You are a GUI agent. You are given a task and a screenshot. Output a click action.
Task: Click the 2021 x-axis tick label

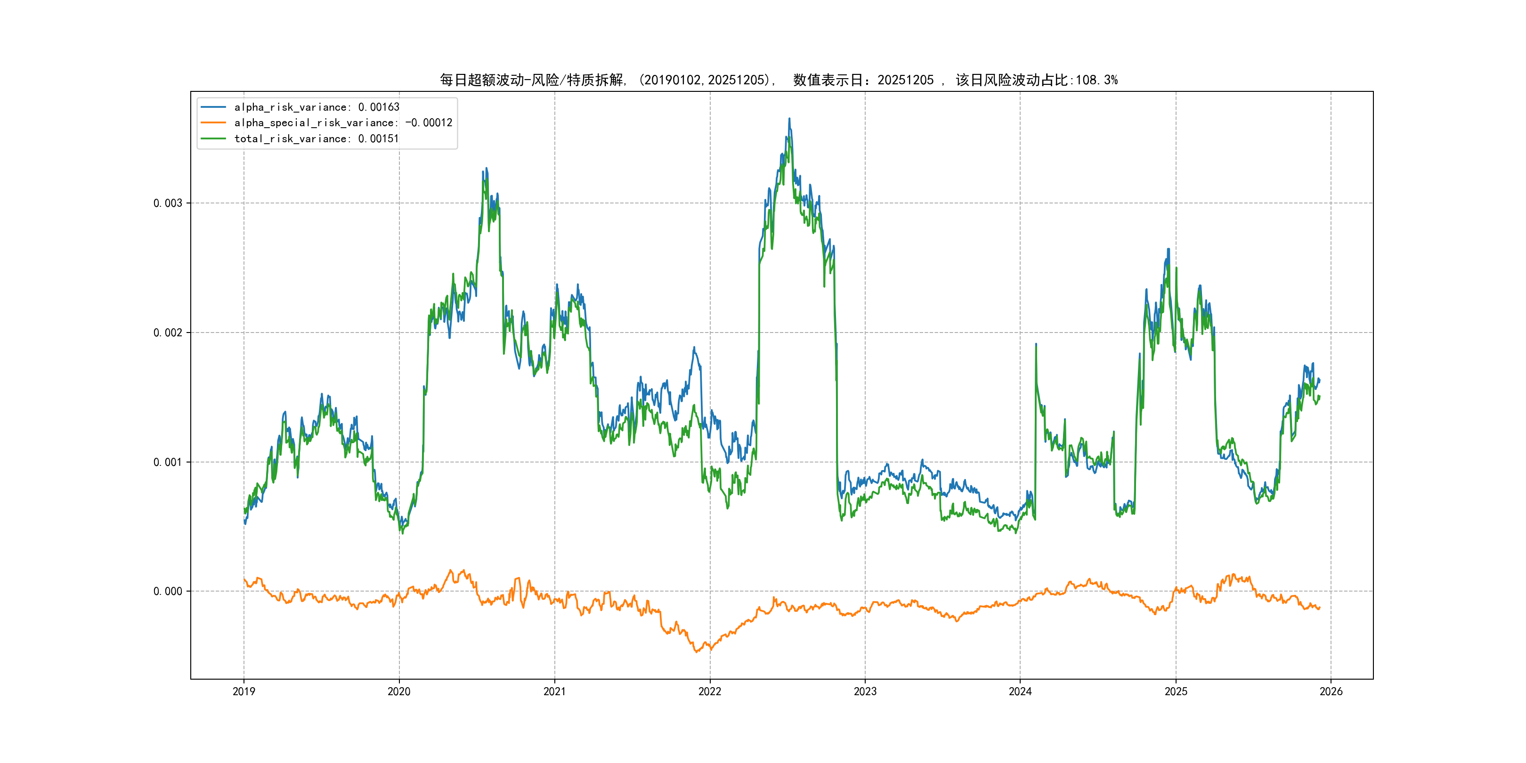tap(554, 691)
